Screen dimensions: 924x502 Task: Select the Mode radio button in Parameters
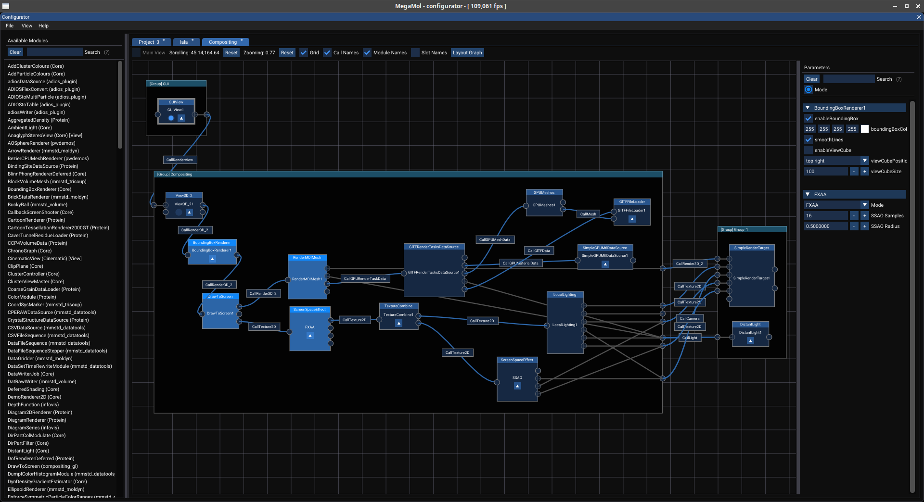pos(808,90)
